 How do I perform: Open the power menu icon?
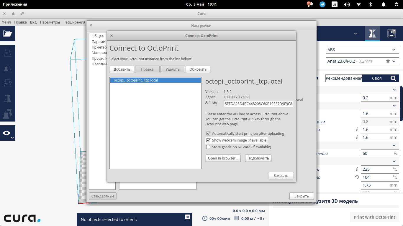(397, 4)
